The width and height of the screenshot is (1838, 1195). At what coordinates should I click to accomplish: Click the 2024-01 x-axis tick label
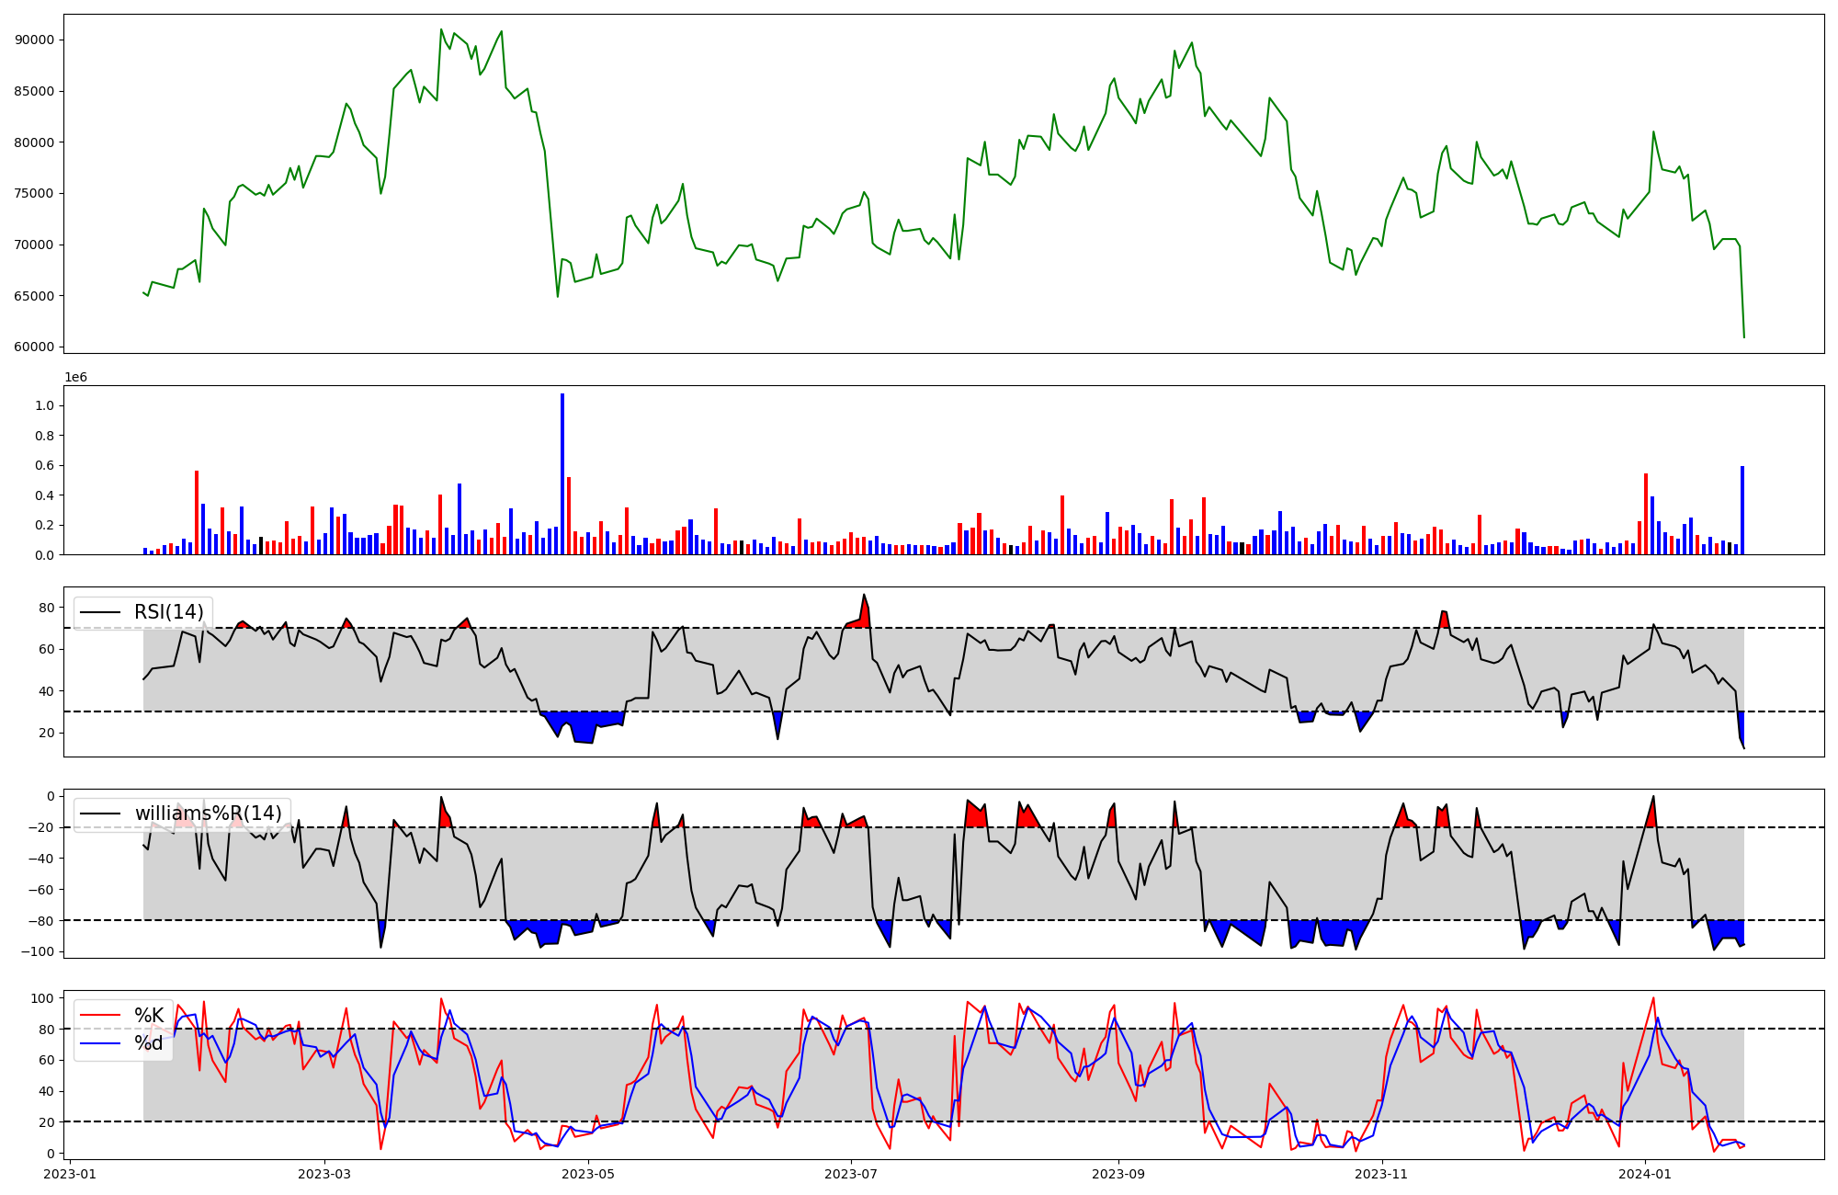[x=1644, y=1174]
